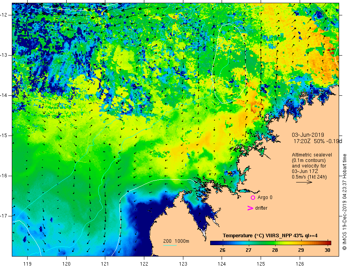Click the longitude axis label 125
The width and height of the screenshot is (347, 268).
pyautogui.click(x=261, y=264)
